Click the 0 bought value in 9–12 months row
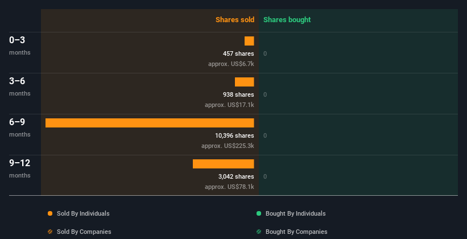467x239 pixels. 265,176
